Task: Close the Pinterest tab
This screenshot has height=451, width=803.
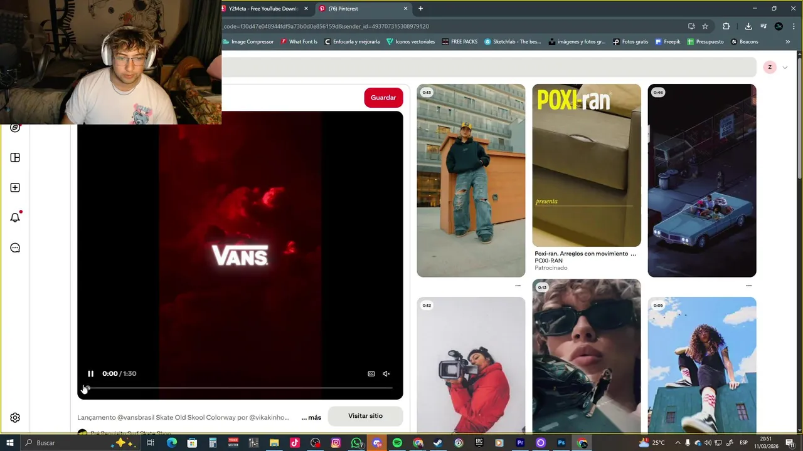Action: (x=405, y=9)
